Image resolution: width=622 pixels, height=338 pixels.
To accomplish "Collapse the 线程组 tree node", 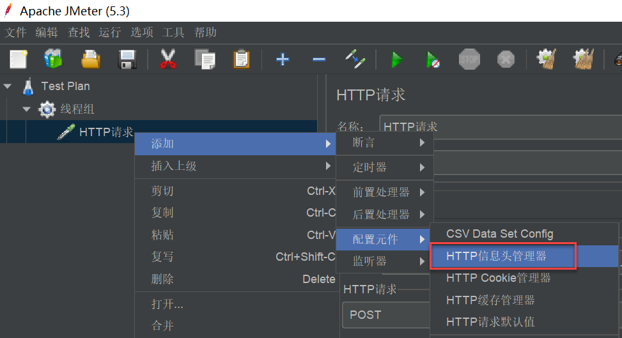I will [x=27, y=109].
